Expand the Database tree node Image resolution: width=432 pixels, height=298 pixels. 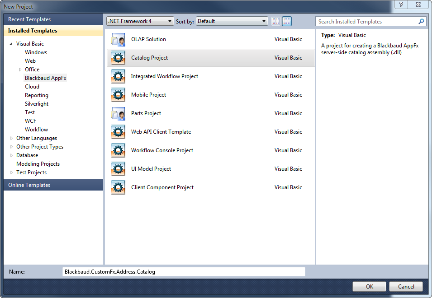(11, 155)
